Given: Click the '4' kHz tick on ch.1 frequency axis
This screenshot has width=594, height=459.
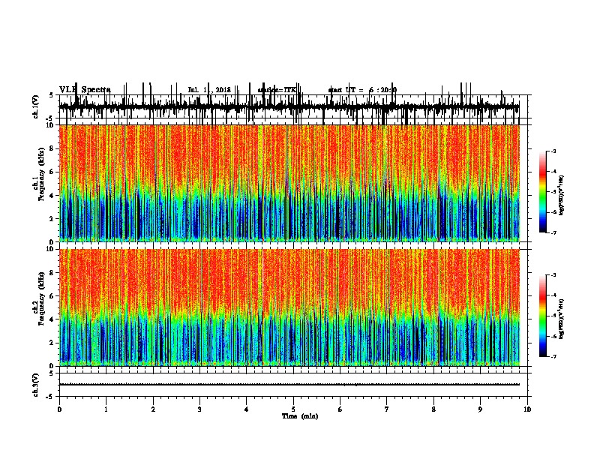Looking at the screenshot, I should [52, 196].
